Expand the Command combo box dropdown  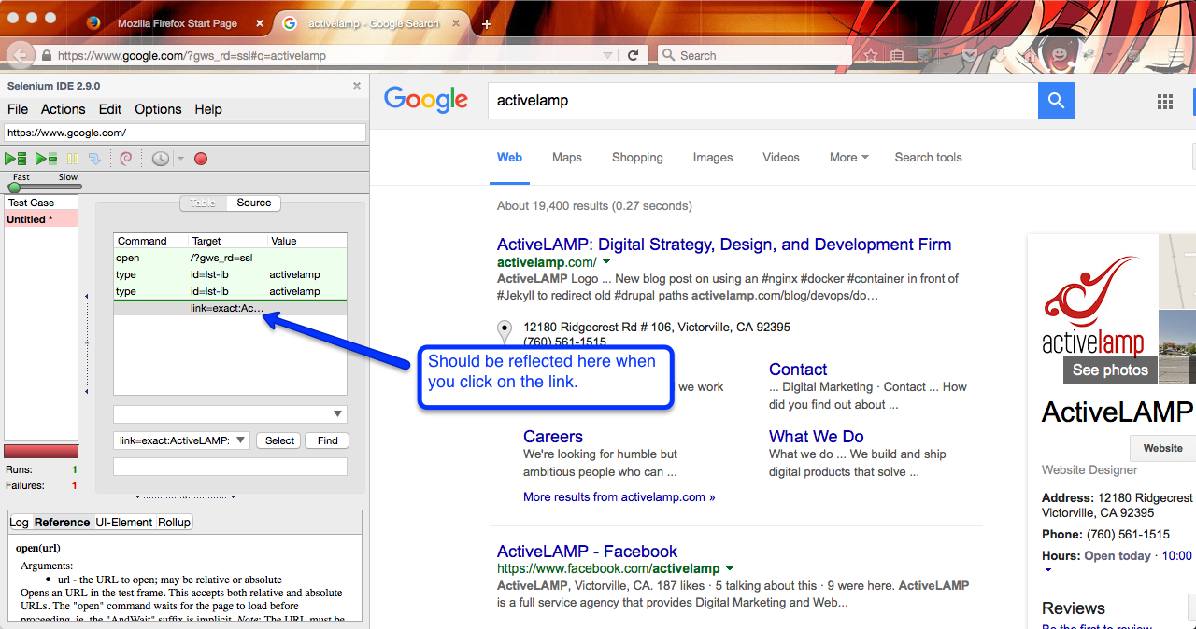point(336,414)
